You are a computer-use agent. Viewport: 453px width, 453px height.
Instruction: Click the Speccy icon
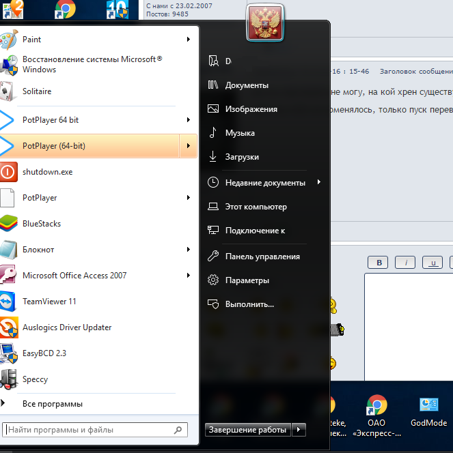(x=9, y=379)
